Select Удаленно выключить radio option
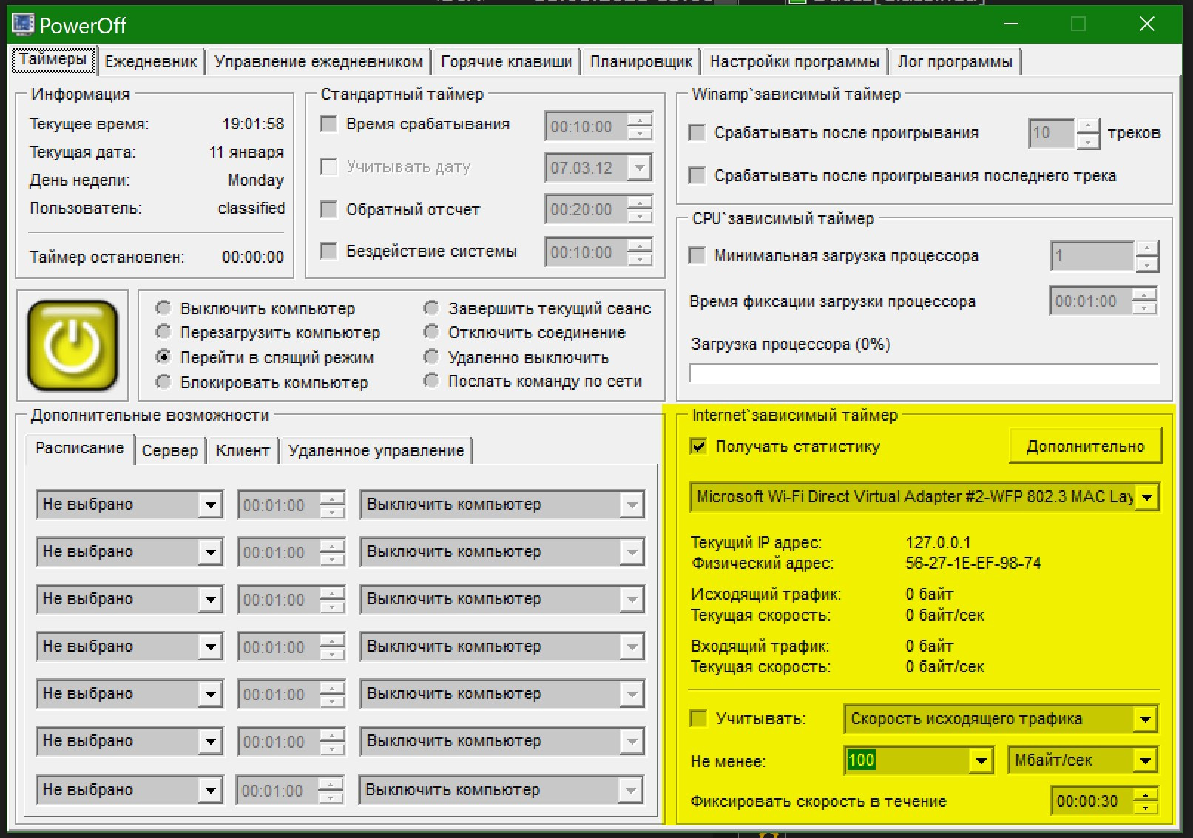Screen dimensions: 1193x838 click(x=431, y=357)
